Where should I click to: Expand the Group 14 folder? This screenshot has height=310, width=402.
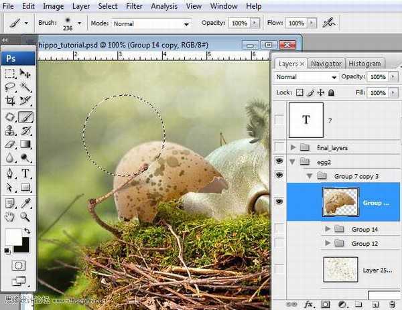click(328, 229)
